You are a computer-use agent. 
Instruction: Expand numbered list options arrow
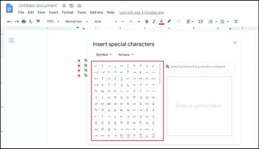point(216,22)
